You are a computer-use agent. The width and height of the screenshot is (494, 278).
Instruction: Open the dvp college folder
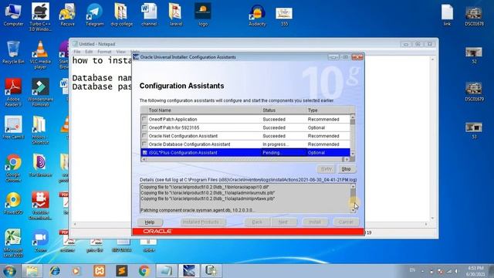[121, 15]
